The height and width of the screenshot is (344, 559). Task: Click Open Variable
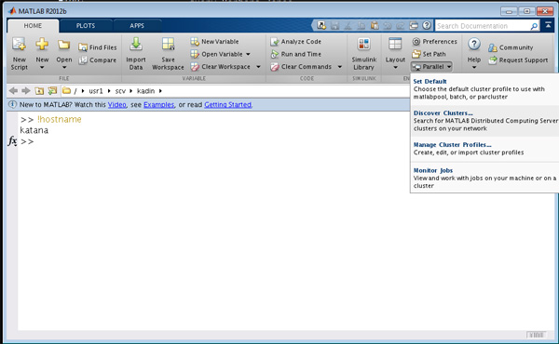(216, 54)
